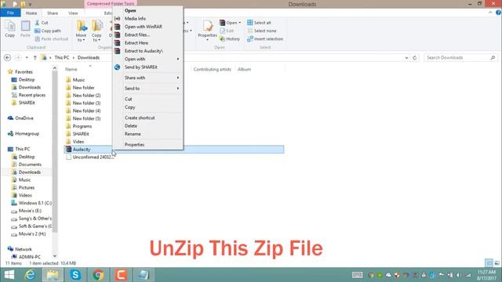Image resolution: width=502 pixels, height=282 pixels.
Task: Open the address bar history dropdown
Action: click(406, 58)
